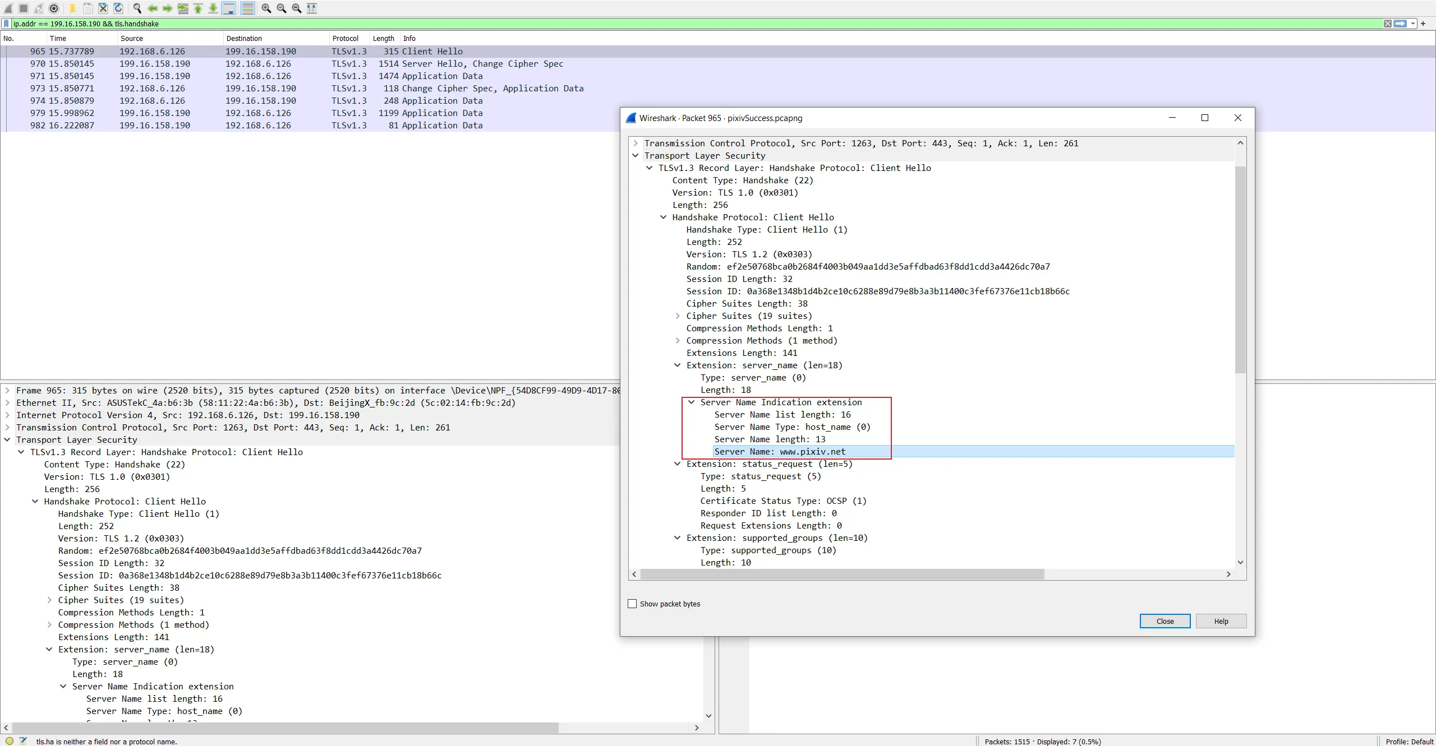
Task: Click the dialog's vertical scrollbar thumb
Action: coord(1240,269)
